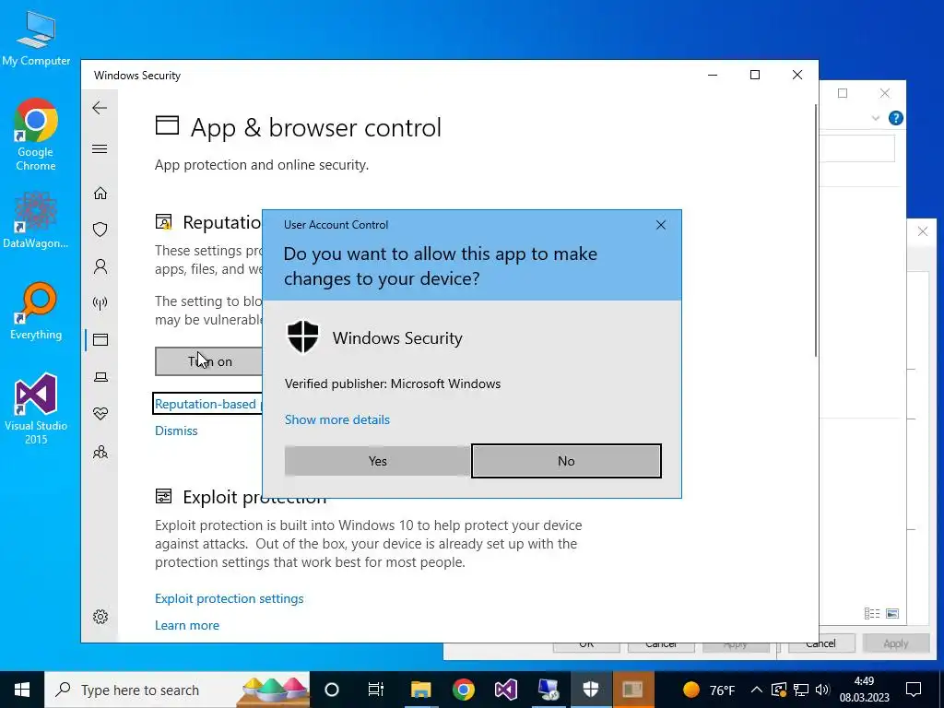This screenshot has height=708, width=944.
Task: Expand ribbon chevron in background window
Action: coord(876,118)
